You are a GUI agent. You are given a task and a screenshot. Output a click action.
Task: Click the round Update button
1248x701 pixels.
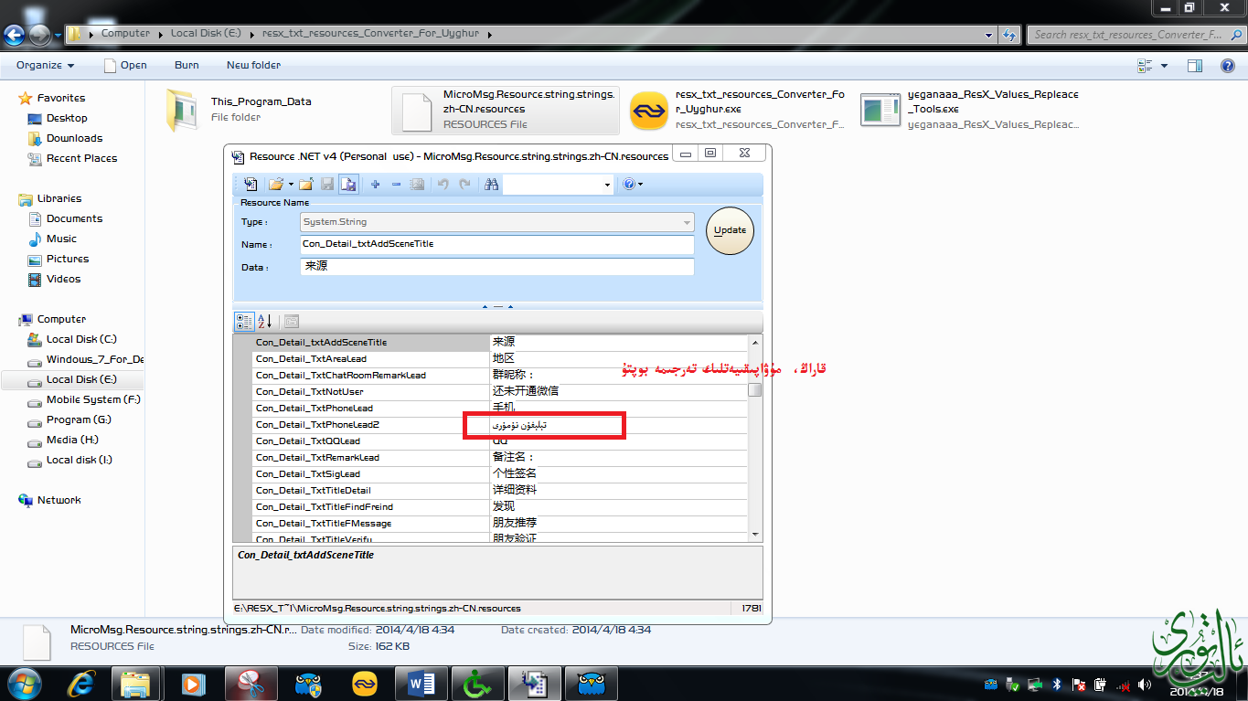[730, 230]
